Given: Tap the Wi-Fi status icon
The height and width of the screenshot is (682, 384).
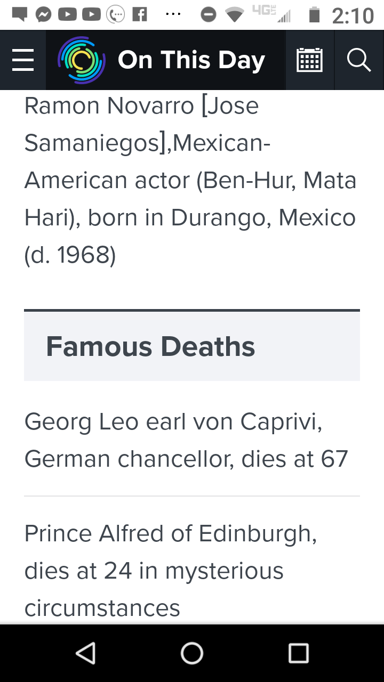Looking at the screenshot, I should (x=234, y=15).
